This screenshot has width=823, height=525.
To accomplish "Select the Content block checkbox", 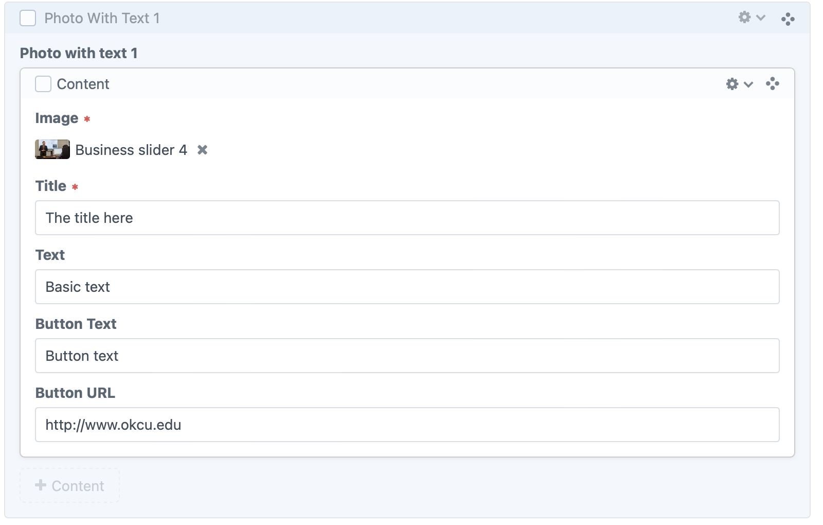I will coord(43,84).
